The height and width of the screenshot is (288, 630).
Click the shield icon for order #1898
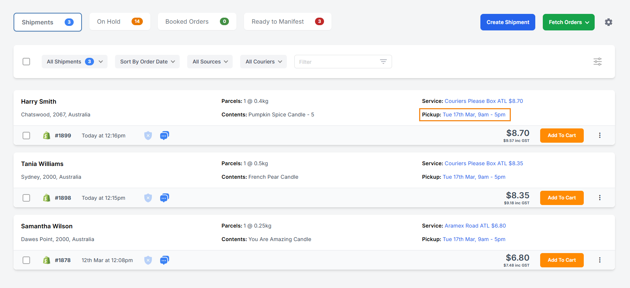click(x=148, y=198)
